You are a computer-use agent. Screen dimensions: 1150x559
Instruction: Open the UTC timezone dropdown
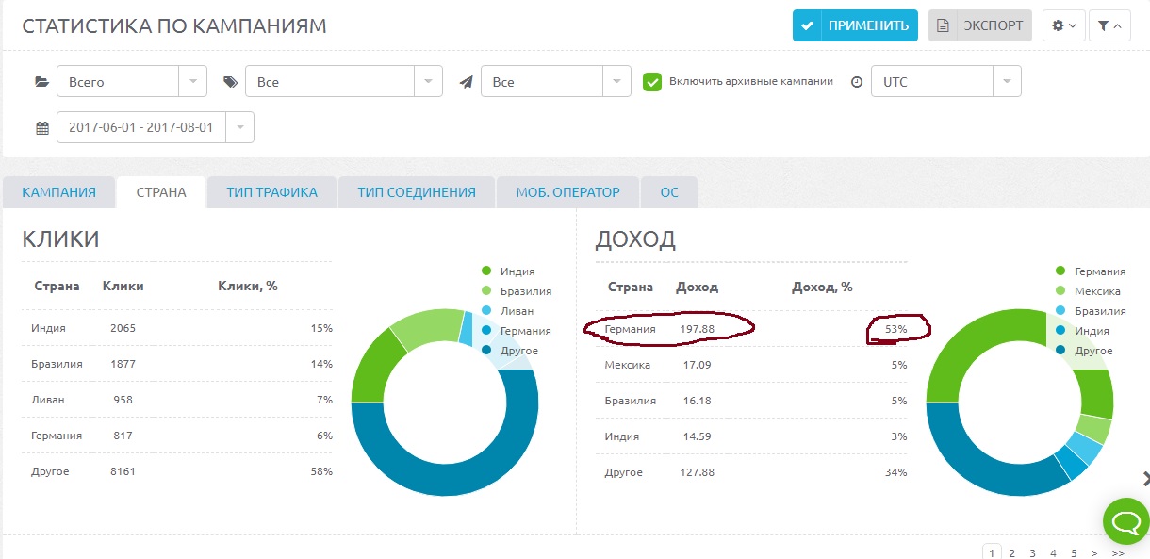tap(945, 82)
